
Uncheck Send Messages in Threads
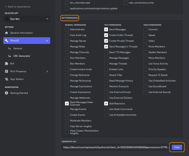pyautogui.click(x=106, y=46)
